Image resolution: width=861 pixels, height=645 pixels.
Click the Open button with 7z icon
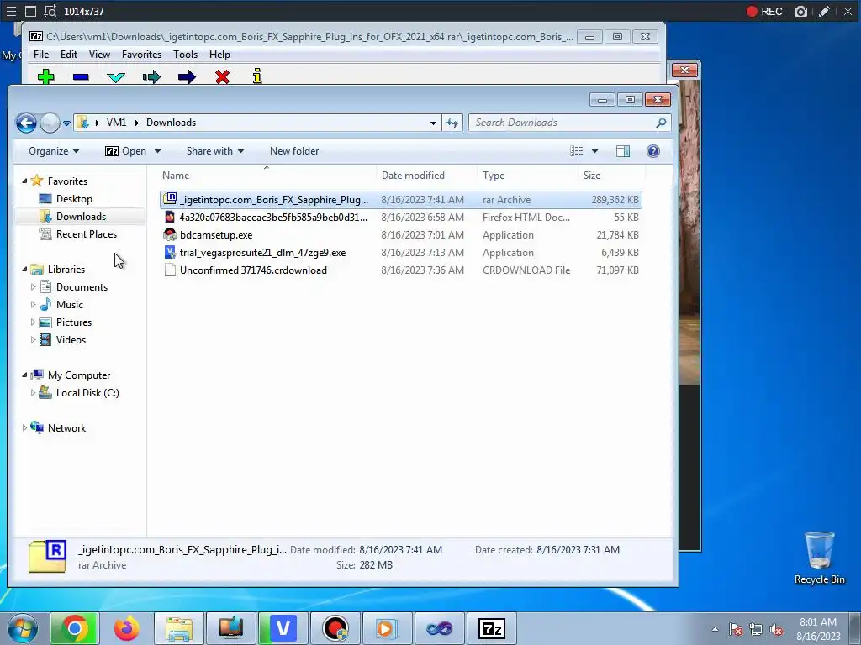tap(126, 151)
